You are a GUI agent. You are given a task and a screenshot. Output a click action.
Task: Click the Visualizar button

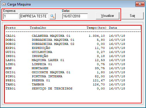(x=107, y=16)
